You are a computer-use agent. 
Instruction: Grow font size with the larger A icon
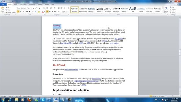tap(33, 8)
